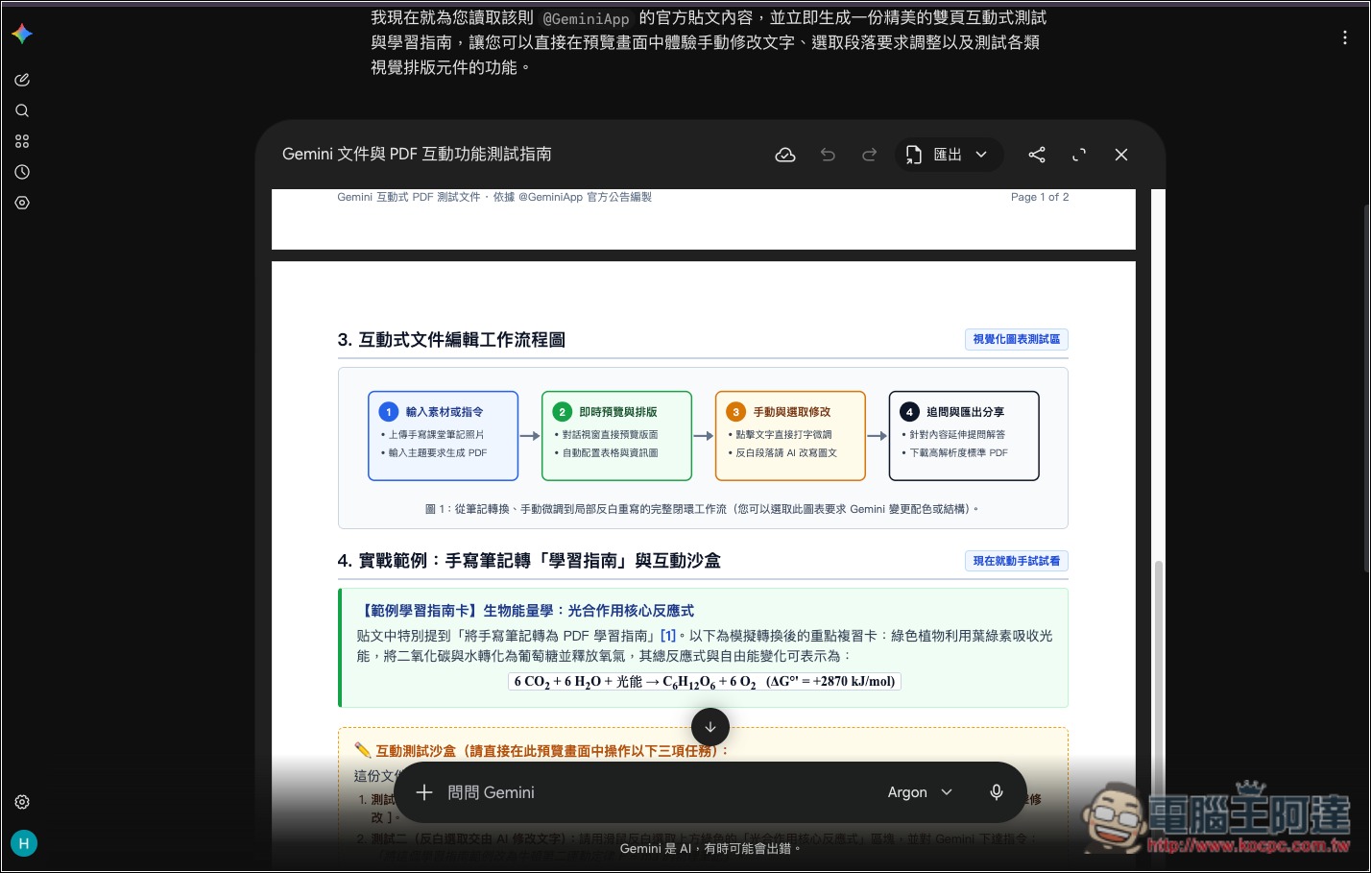Screen dimensions: 1371x873
Task: Click the Page 1 of 2 footer label
Action: pyautogui.click(x=1040, y=197)
